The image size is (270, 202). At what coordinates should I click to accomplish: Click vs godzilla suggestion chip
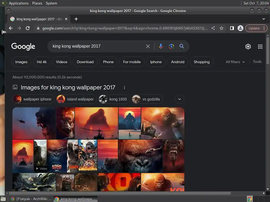click(147, 99)
